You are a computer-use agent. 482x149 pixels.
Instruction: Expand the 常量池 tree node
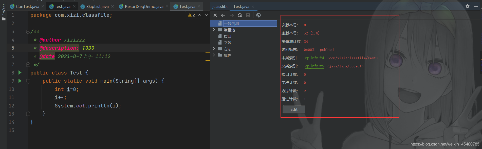point(214,30)
